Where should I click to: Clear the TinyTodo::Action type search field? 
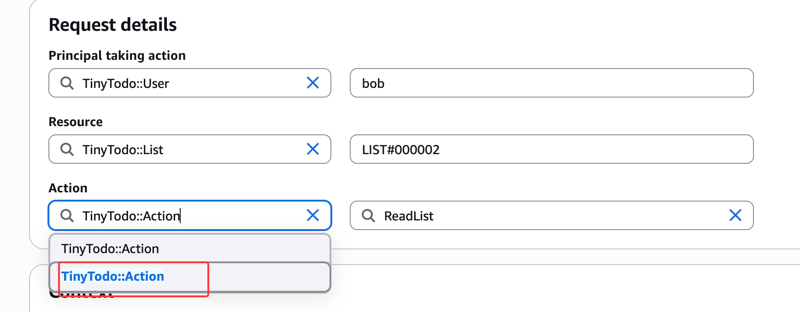(313, 215)
